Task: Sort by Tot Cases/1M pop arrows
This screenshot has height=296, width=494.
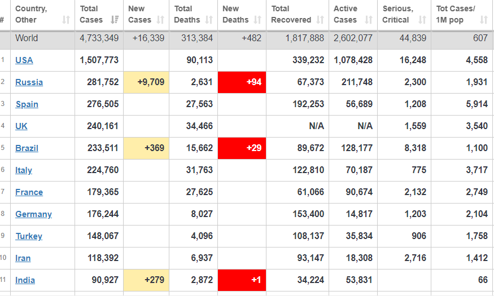Action: tap(484, 20)
